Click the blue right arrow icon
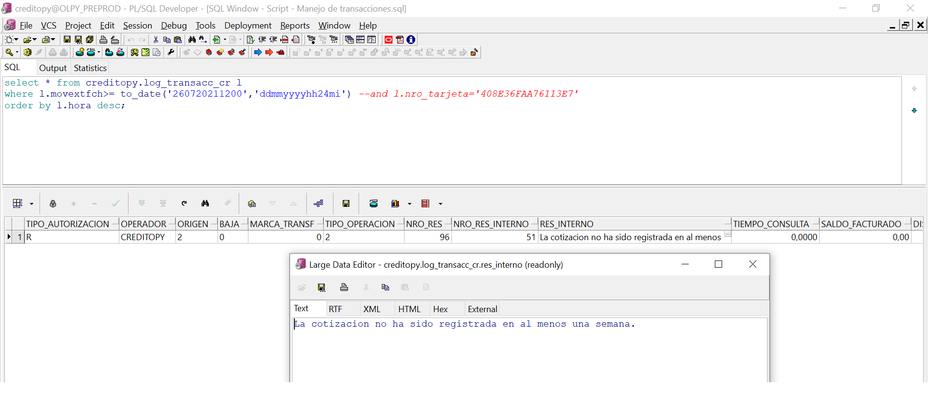This screenshot has height=403, width=928. (258, 52)
